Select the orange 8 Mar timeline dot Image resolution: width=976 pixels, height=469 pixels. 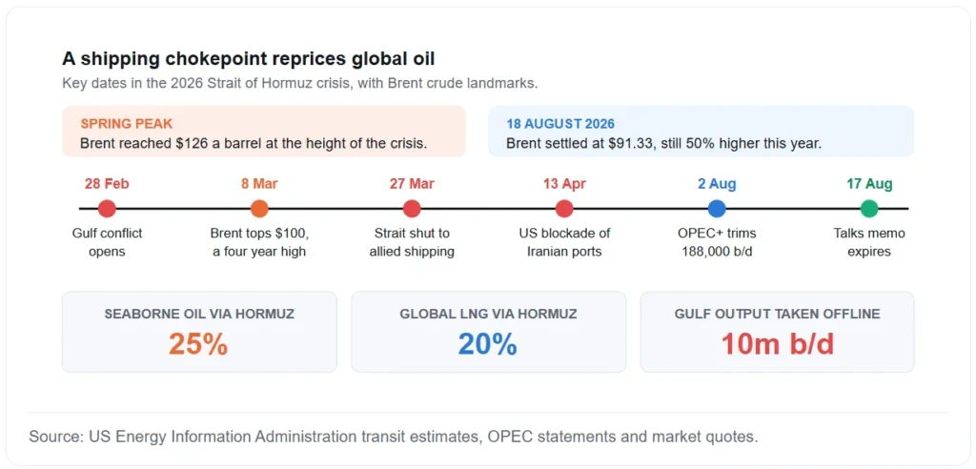(259, 209)
